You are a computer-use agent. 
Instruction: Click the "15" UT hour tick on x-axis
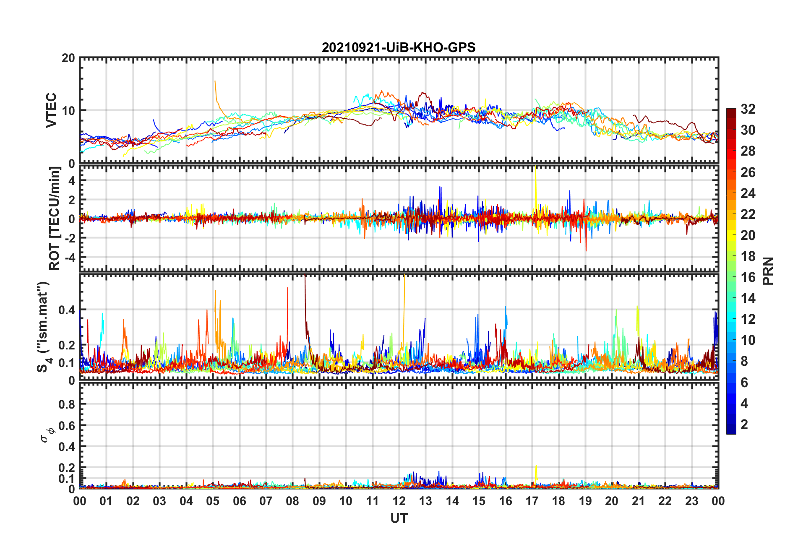pos(479,501)
